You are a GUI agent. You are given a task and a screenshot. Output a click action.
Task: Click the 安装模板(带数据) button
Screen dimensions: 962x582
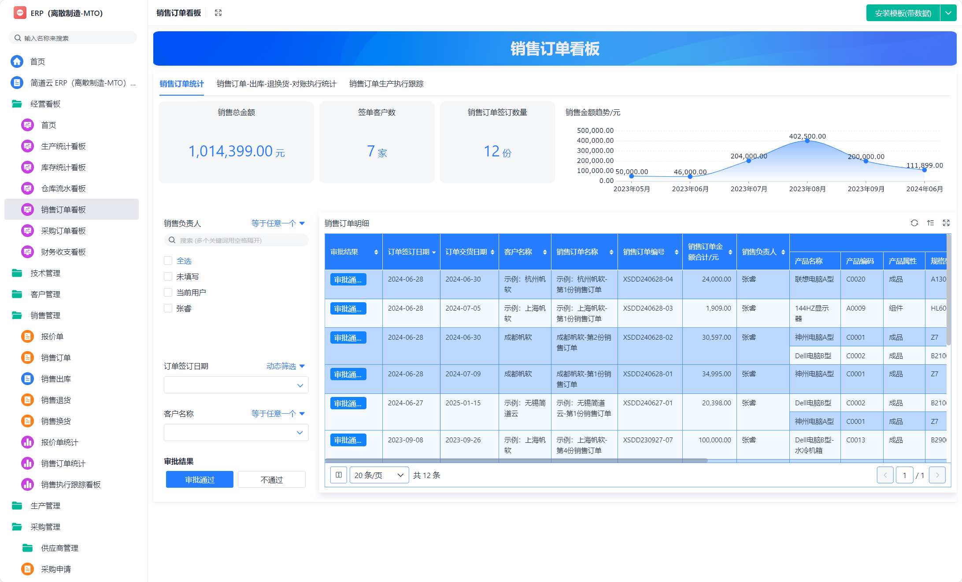pos(903,13)
